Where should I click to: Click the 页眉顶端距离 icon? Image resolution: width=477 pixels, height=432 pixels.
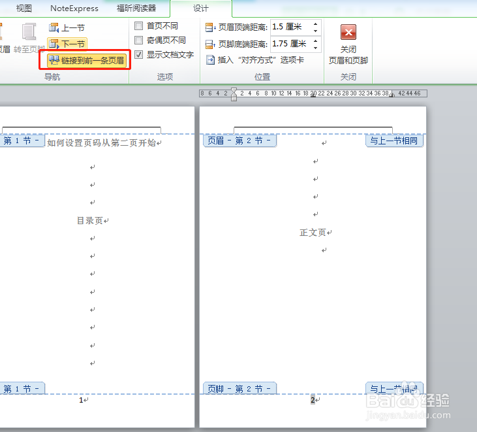pyautogui.click(x=210, y=27)
